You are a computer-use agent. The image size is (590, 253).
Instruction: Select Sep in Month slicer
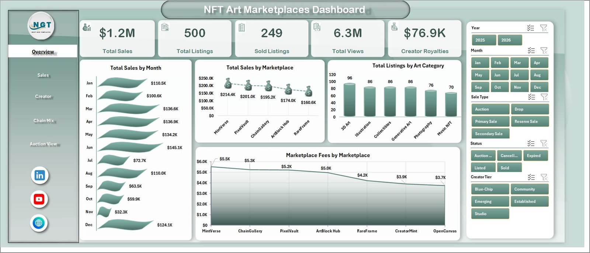pos(480,87)
